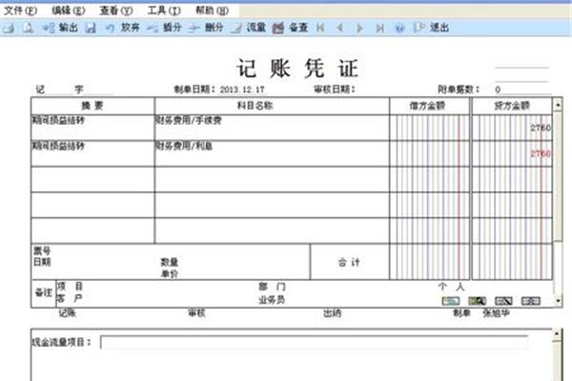Viewport: 572px width, 381px height.
Task: Click the red 2760 credit amount
Action: click(x=541, y=153)
